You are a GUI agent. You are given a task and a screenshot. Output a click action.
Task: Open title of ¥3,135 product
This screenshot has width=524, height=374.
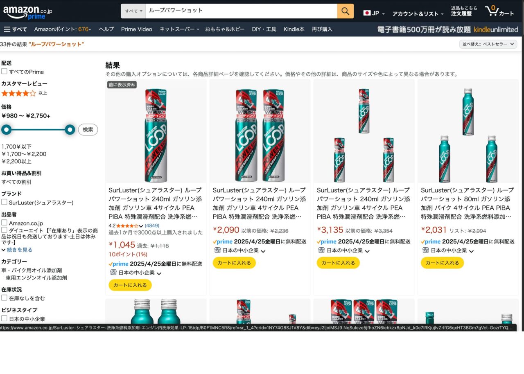click(363, 203)
